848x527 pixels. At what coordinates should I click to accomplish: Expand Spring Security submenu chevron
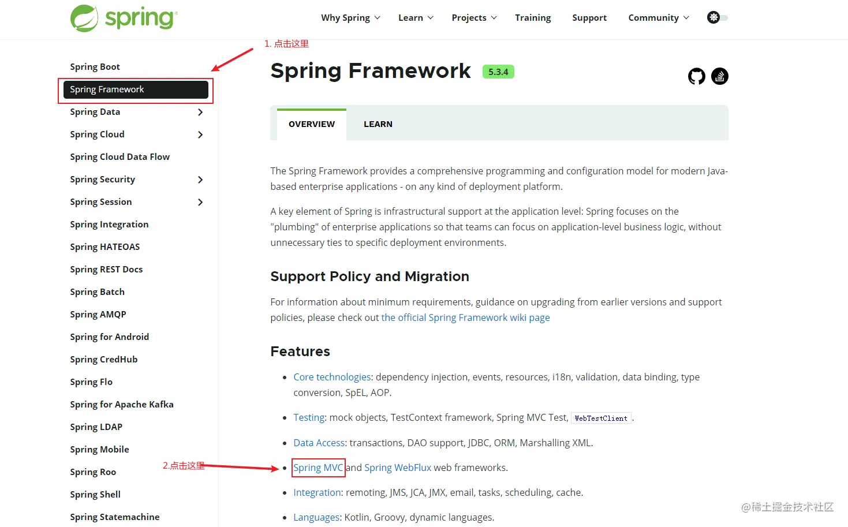pyautogui.click(x=200, y=180)
